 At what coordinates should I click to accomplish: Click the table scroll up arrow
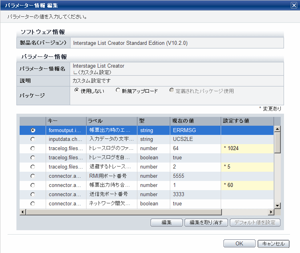(277, 129)
